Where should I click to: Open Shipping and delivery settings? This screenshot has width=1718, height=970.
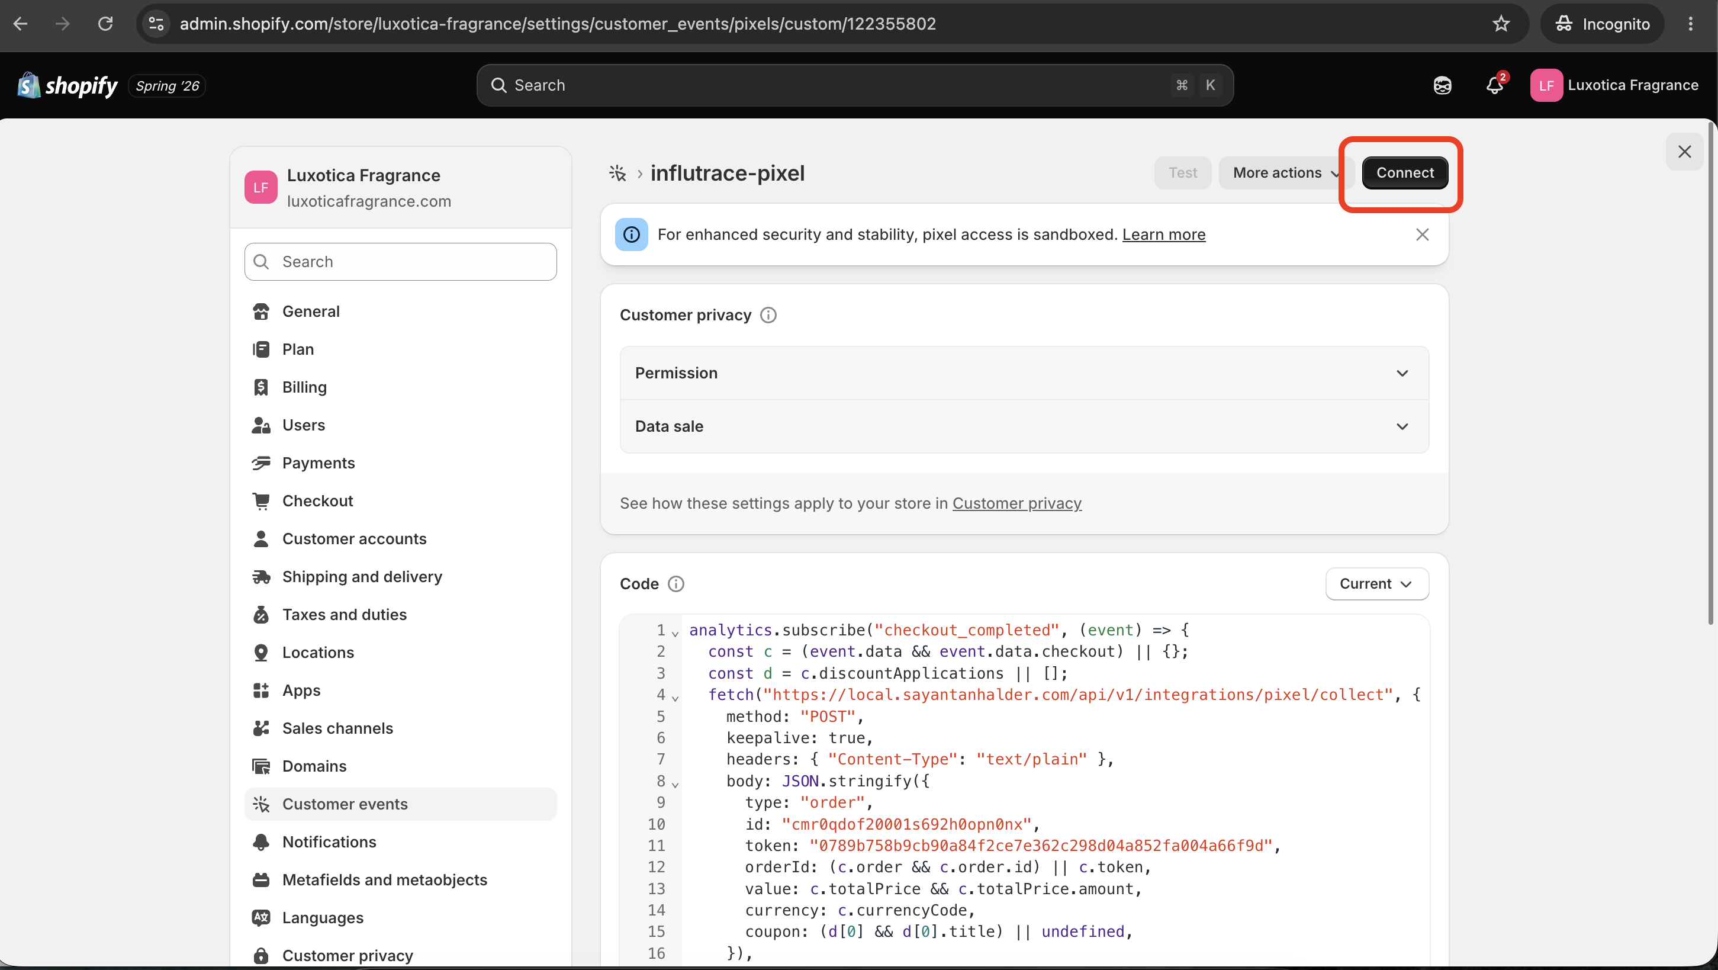point(400,576)
